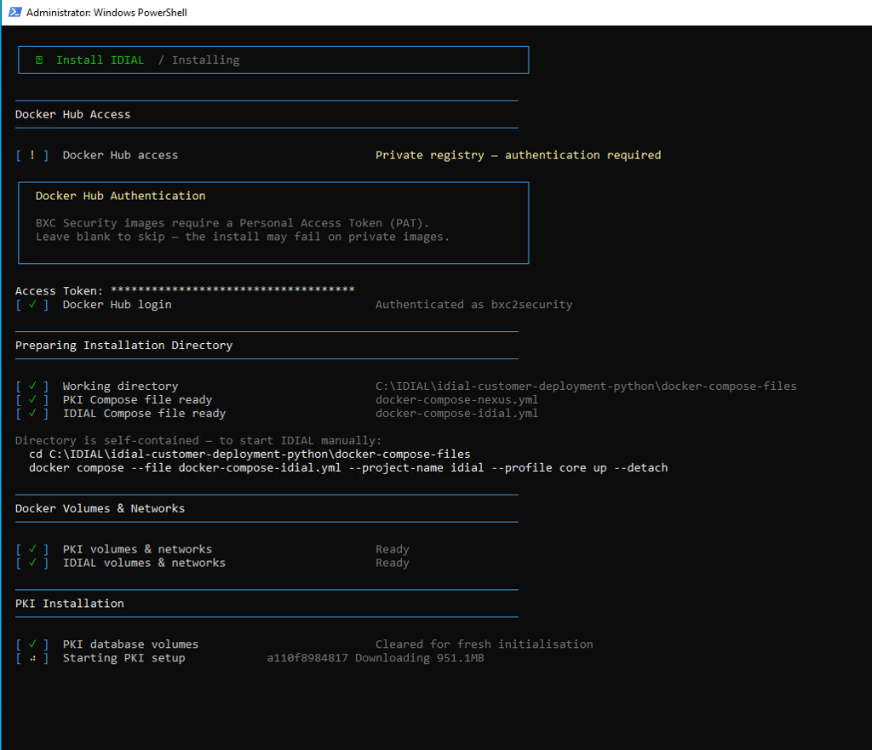
Task: Click 'docker-compose-nexus.yml' file name
Action: click(456, 400)
